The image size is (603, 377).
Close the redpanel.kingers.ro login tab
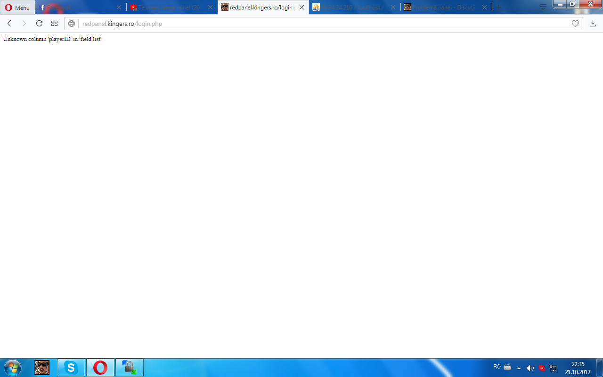point(301,8)
